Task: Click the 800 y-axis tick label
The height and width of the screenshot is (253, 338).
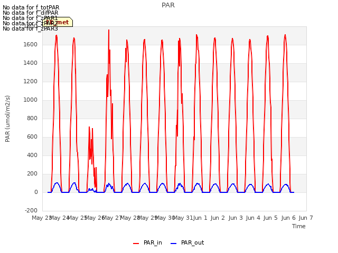Action: coord(32,118)
